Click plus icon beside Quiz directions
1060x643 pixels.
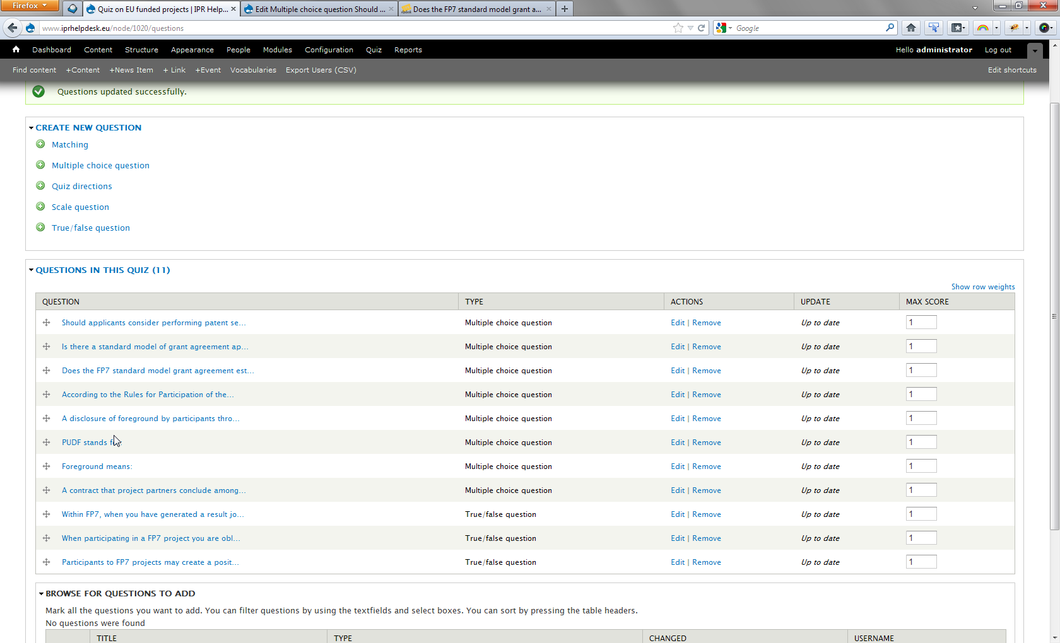tap(40, 186)
